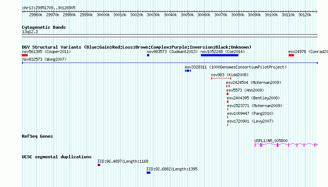Click the 30030k ruler position
Viewport: 328px width, 187px height.
point(154,15)
